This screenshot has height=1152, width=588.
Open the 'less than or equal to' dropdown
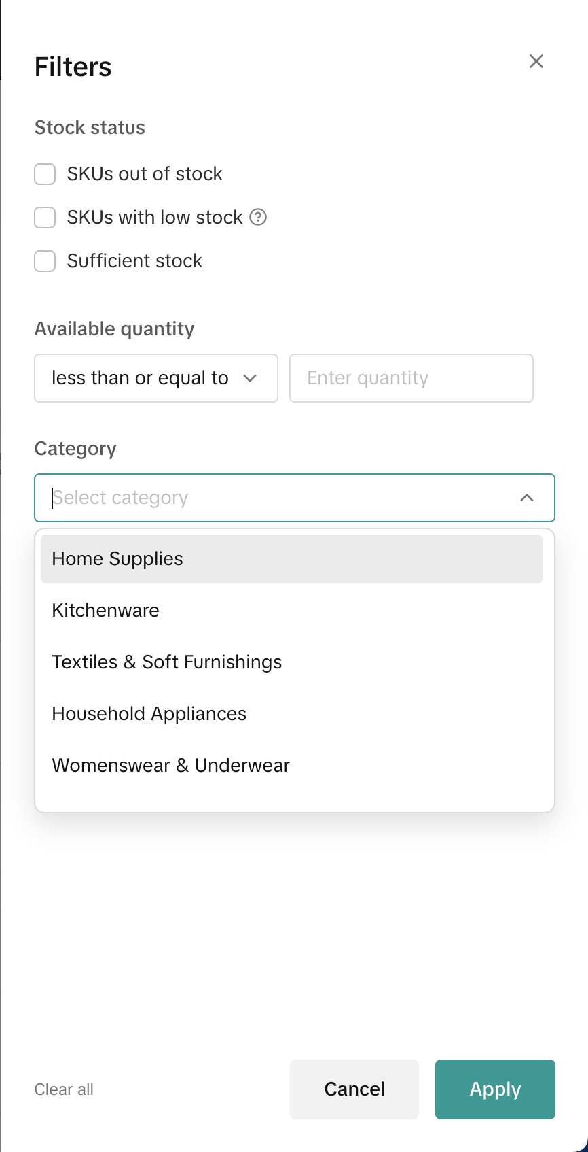pyautogui.click(x=155, y=378)
